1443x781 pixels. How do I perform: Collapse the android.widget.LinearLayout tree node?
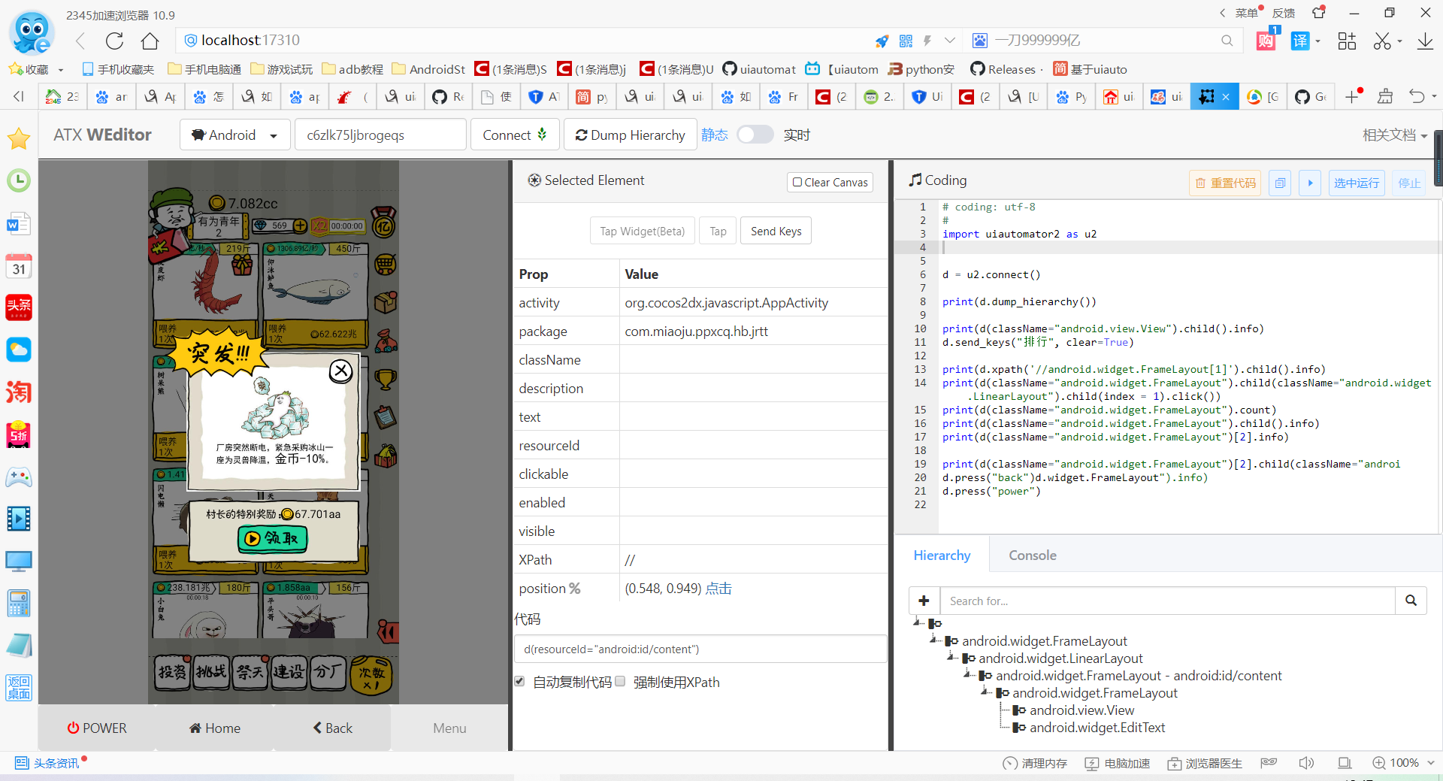click(x=951, y=657)
